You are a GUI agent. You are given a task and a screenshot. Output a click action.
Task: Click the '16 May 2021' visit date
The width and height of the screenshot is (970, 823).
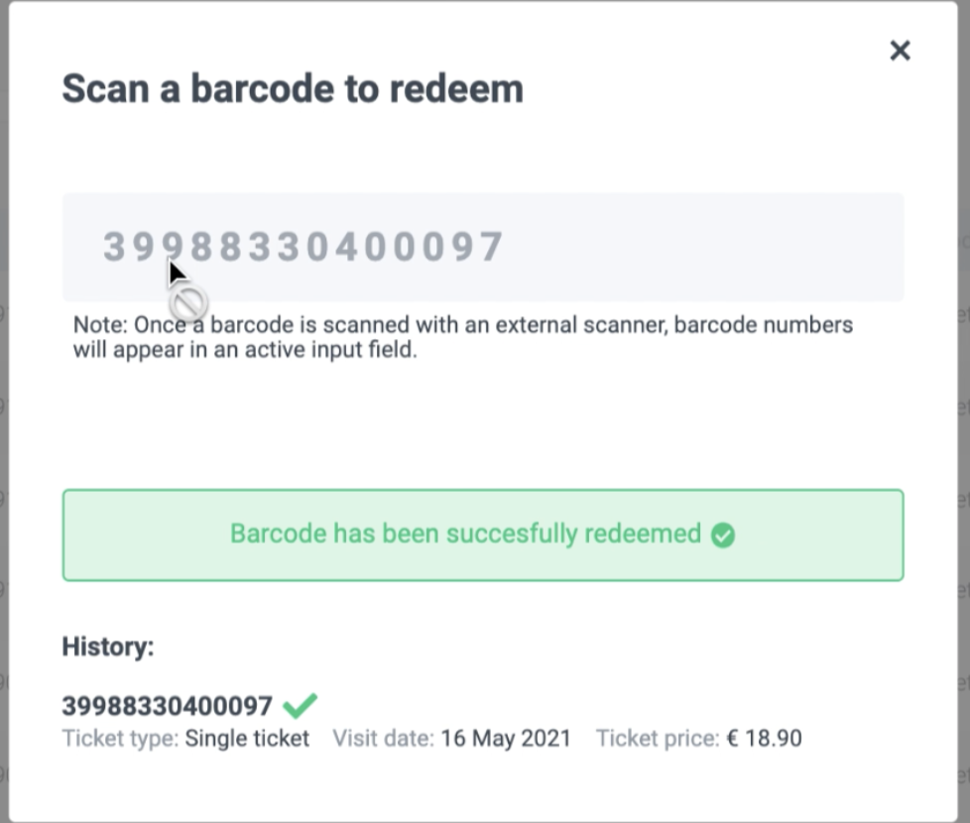(x=506, y=739)
